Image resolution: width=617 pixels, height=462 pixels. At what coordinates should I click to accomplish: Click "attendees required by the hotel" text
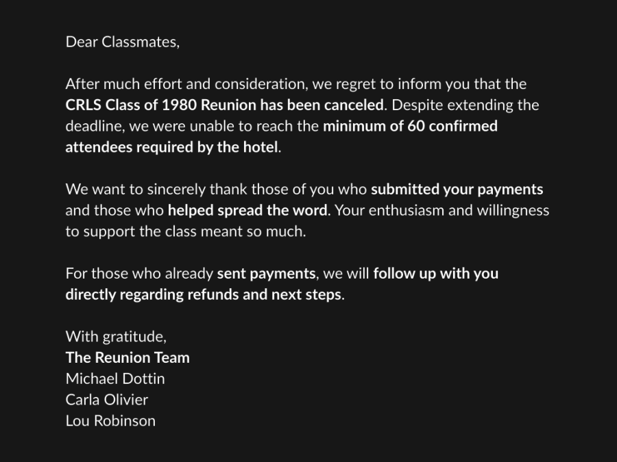[x=172, y=147]
